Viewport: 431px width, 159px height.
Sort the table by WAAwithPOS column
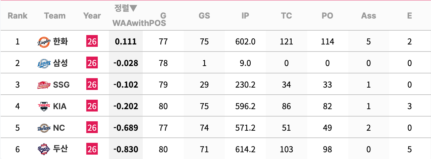point(139,23)
